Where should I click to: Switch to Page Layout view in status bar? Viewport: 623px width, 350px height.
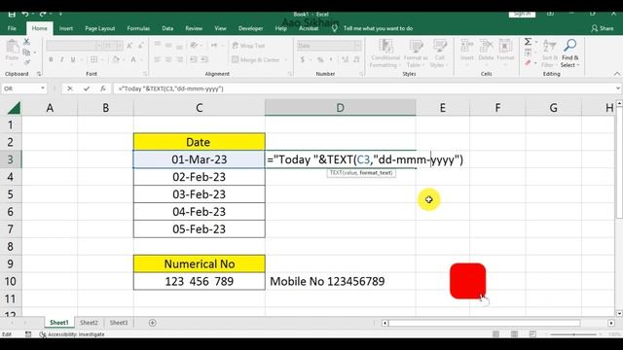tap(514, 334)
